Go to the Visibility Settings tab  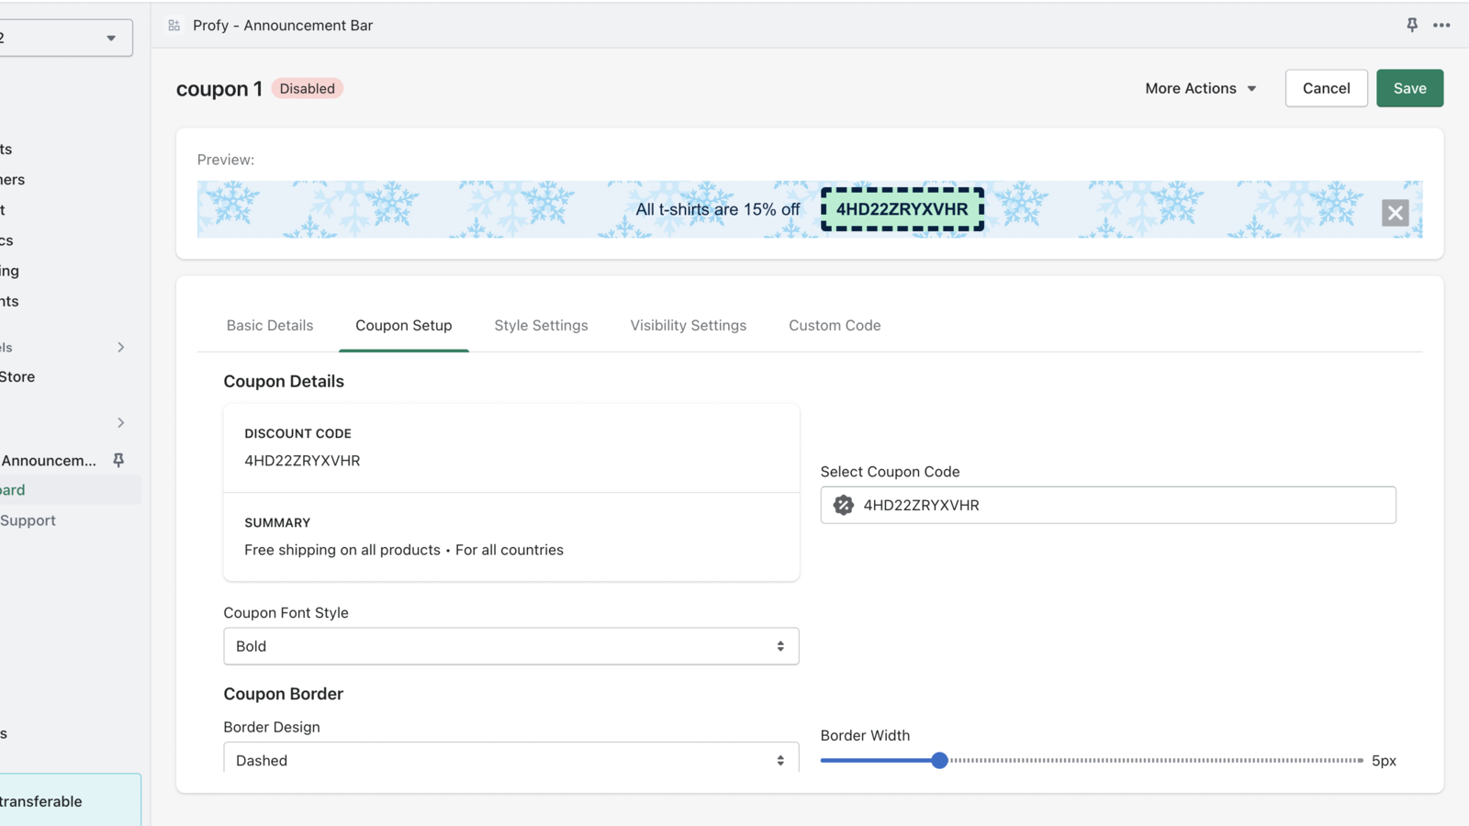point(688,325)
